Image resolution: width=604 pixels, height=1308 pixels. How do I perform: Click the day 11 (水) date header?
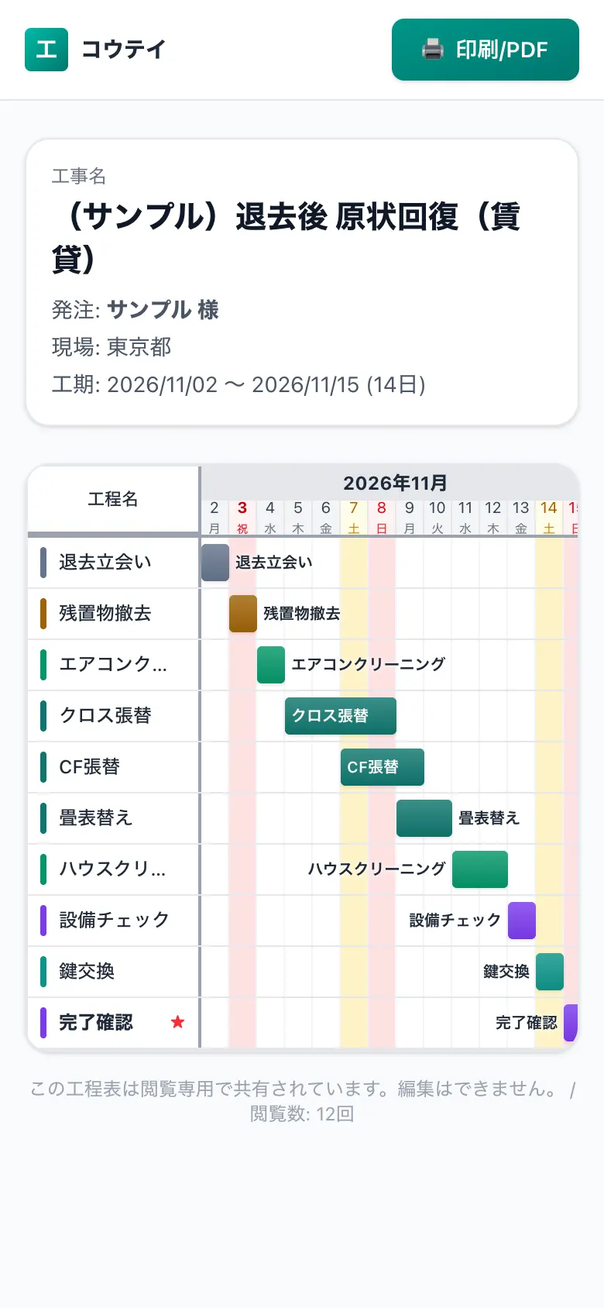[x=465, y=517]
